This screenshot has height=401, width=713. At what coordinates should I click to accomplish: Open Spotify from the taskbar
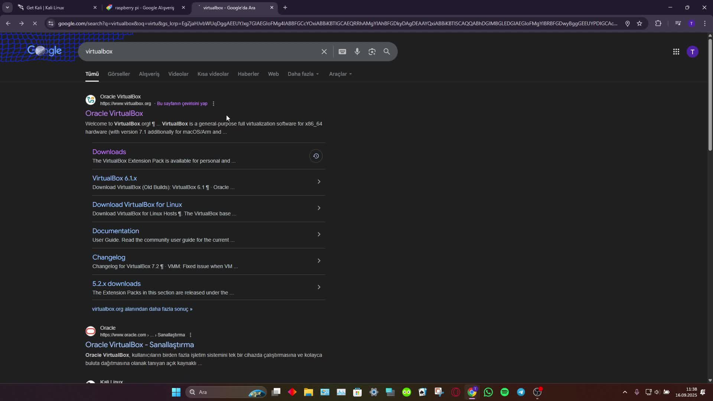(504, 392)
